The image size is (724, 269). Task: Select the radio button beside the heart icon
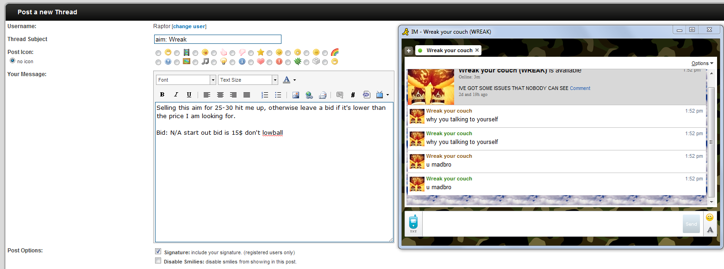point(251,62)
